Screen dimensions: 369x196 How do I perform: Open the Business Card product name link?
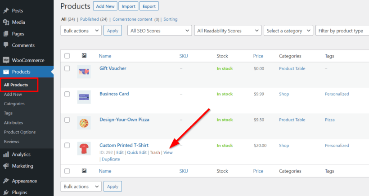(x=114, y=94)
